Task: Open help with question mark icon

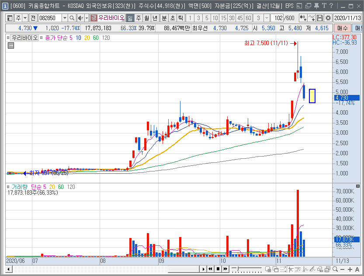Action: coord(332,6)
